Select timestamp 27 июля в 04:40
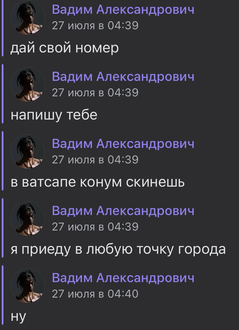239x330 pixels. click(95, 294)
